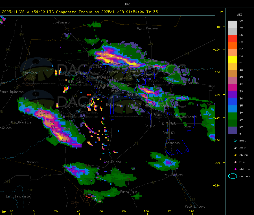The width and height of the screenshot is (254, 215).
Task: Click the white 70-80 dBZ color swatch
Action: tap(233, 24)
